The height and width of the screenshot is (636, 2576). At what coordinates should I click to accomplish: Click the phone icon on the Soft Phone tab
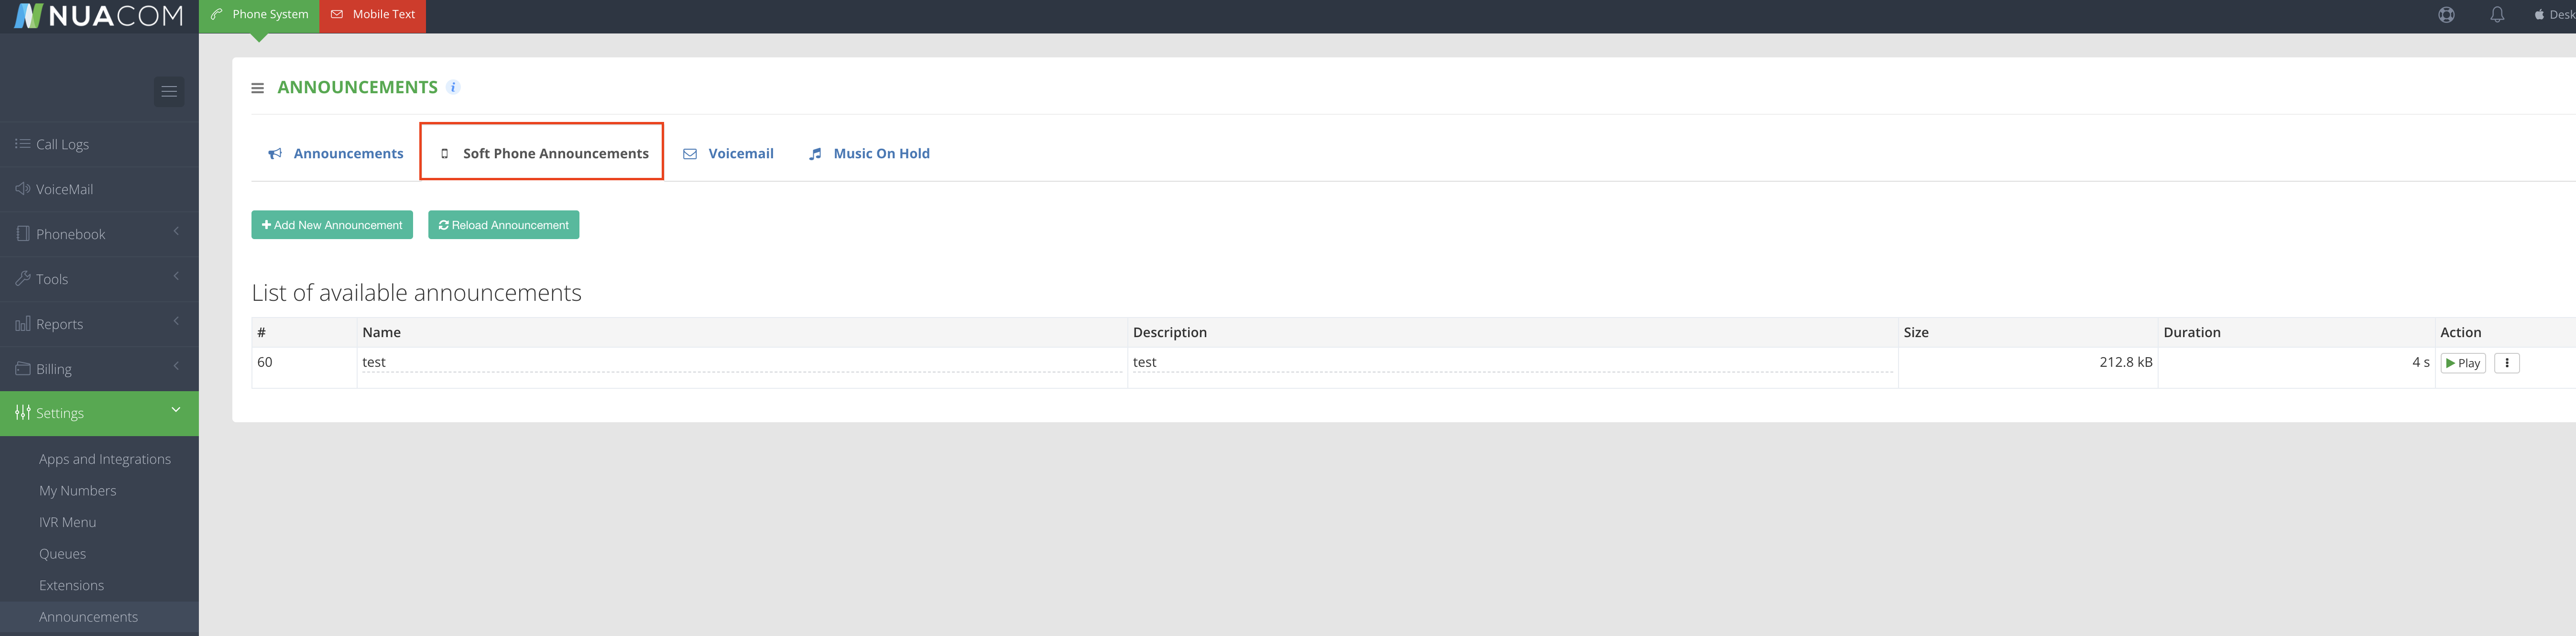pyautogui.click(x=445, y=154)
